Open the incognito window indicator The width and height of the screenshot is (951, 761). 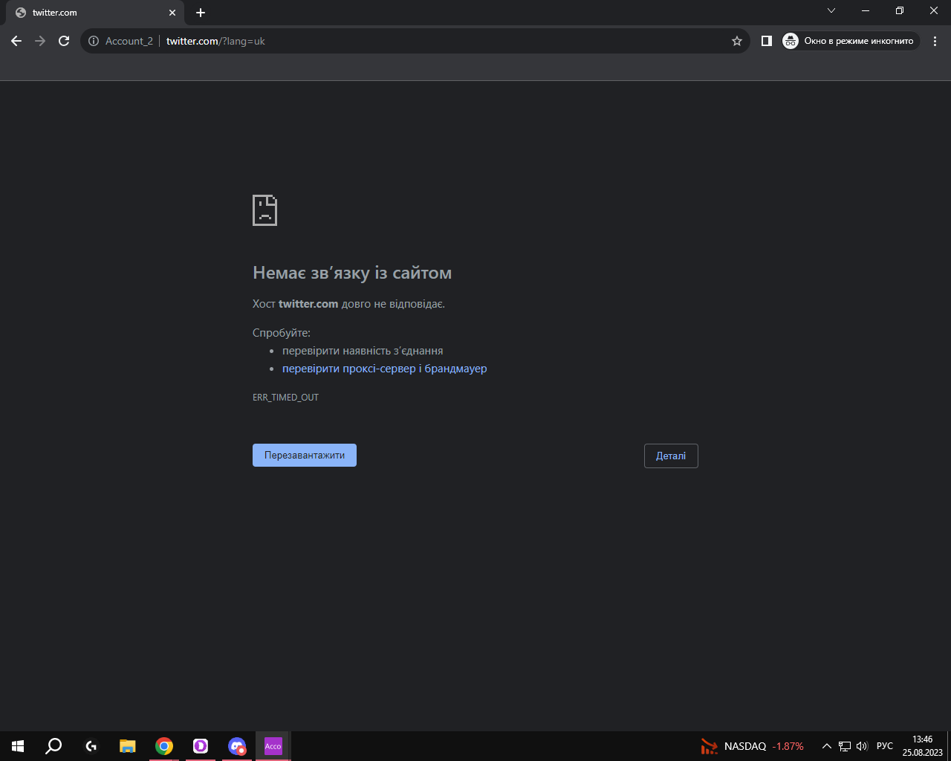(850, 41)
